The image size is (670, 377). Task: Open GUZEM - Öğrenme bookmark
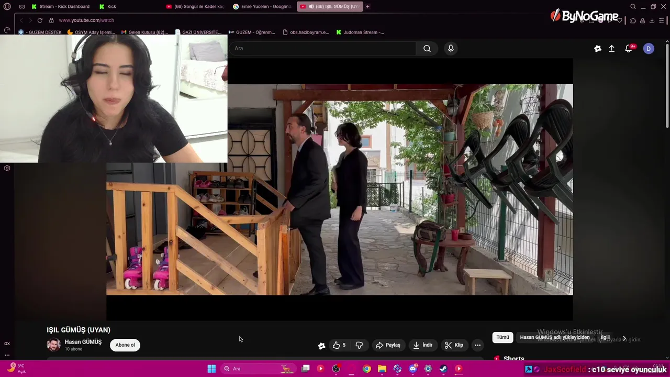click(252, 32)
